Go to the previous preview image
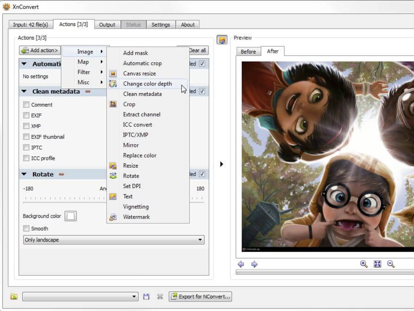The image size is (414, 311). 241,264
